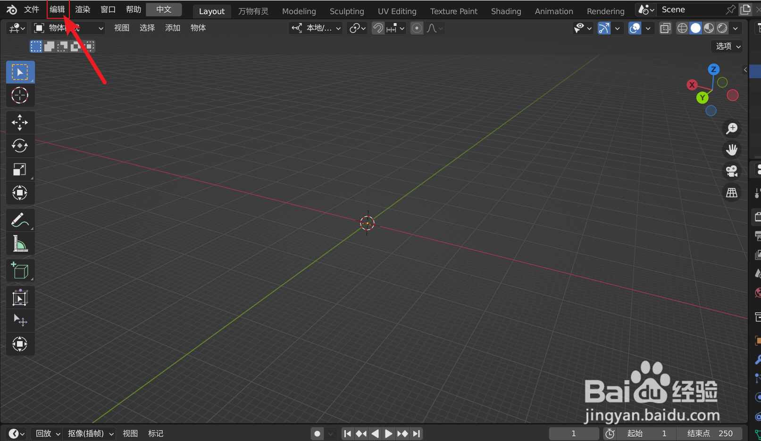Screen dimensions: 761x441
Task: Select the Annotate pencil tool
Action: tap(20, 220)
